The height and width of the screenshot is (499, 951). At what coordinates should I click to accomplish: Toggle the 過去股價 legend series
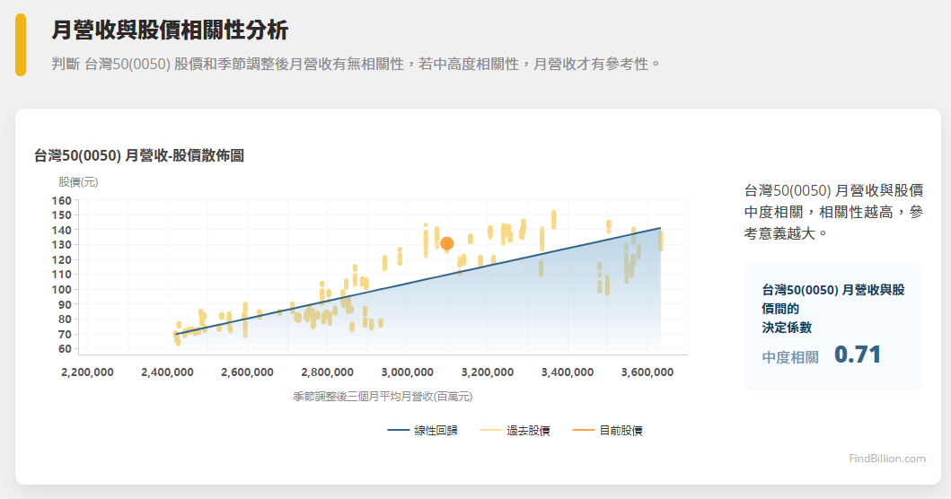click(x=515, y=431)
